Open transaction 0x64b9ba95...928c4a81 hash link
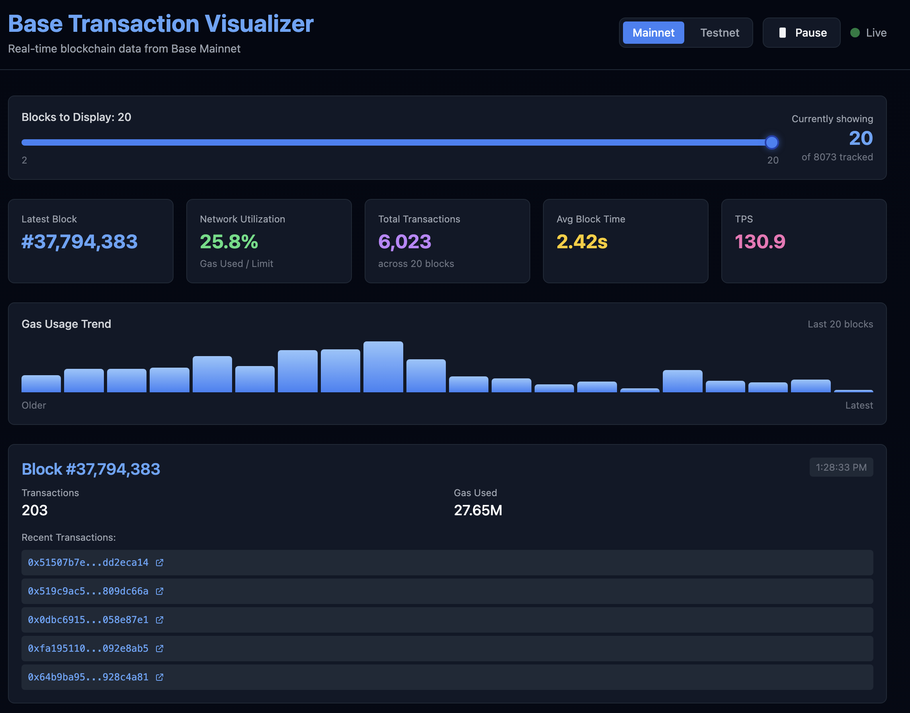 88,677
